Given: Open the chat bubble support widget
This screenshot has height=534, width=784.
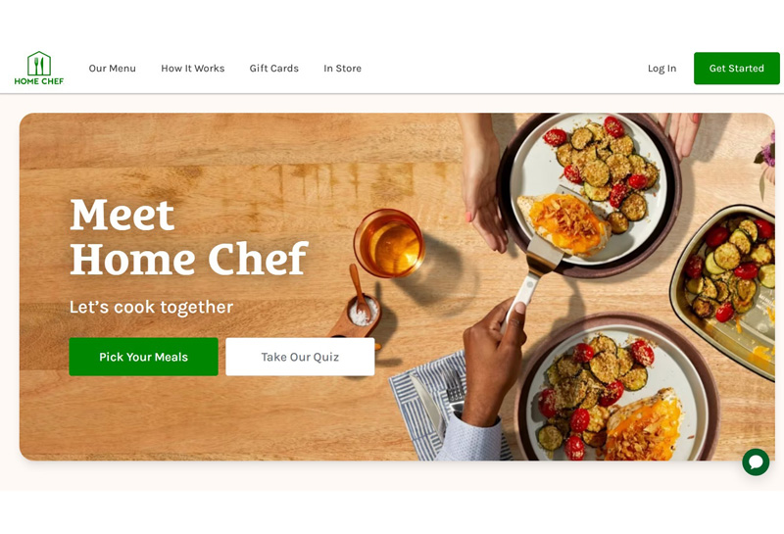Looking at the screenshot, I should (756, 461).
